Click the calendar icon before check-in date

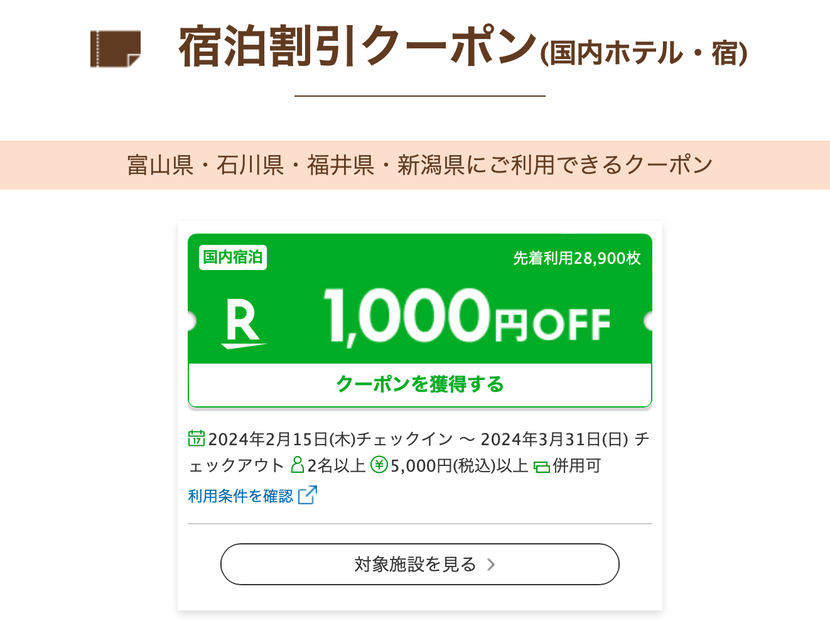(197, 438)
